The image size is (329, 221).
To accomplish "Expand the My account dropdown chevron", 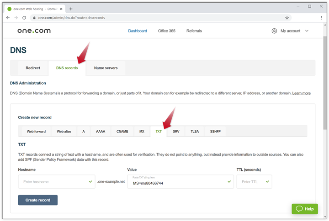I will [x=307, y=31].
